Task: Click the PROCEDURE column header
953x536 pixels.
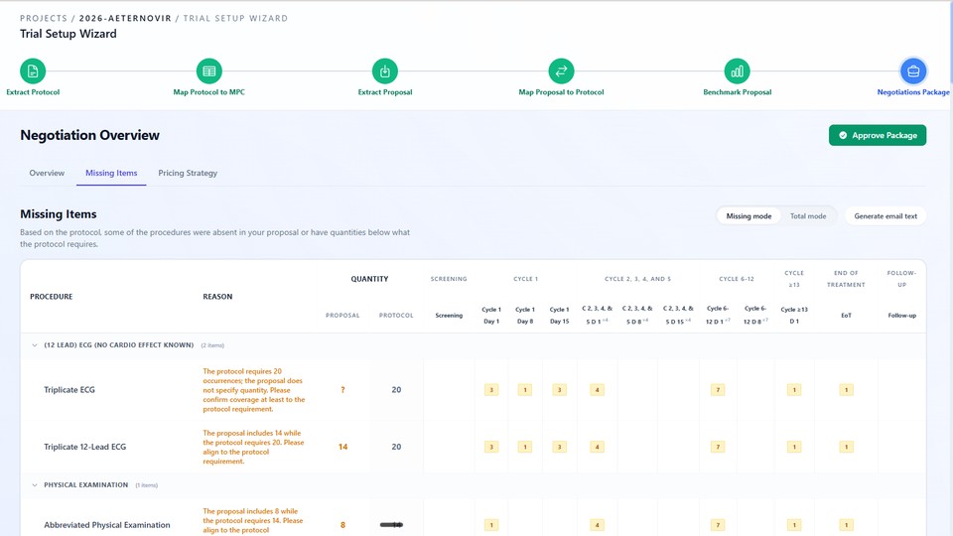Action: point(51,297)
